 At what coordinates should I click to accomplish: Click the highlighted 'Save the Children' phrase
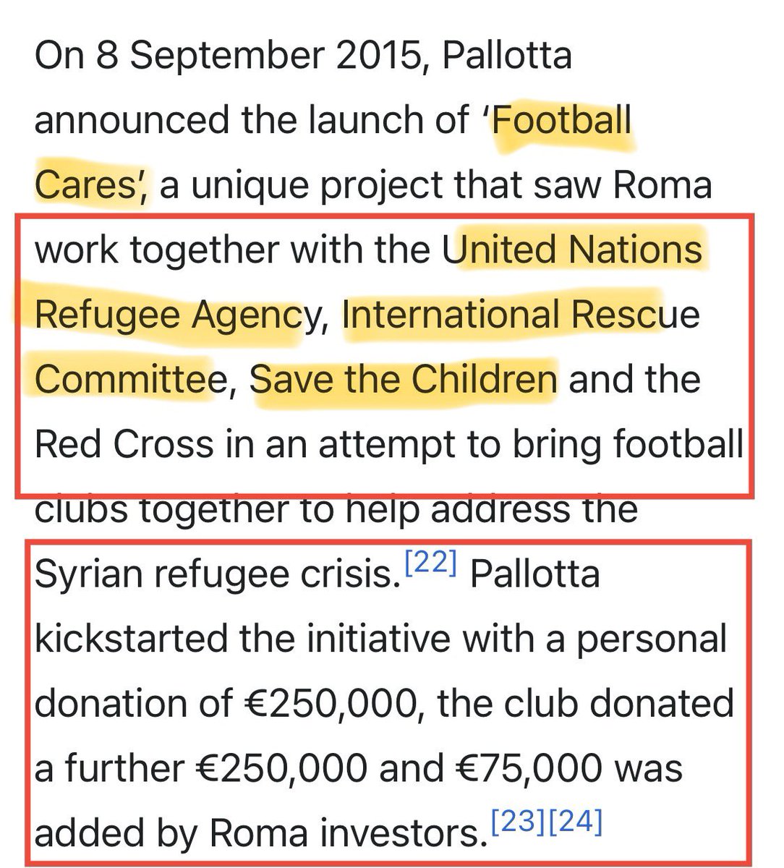tap(405, 379)
